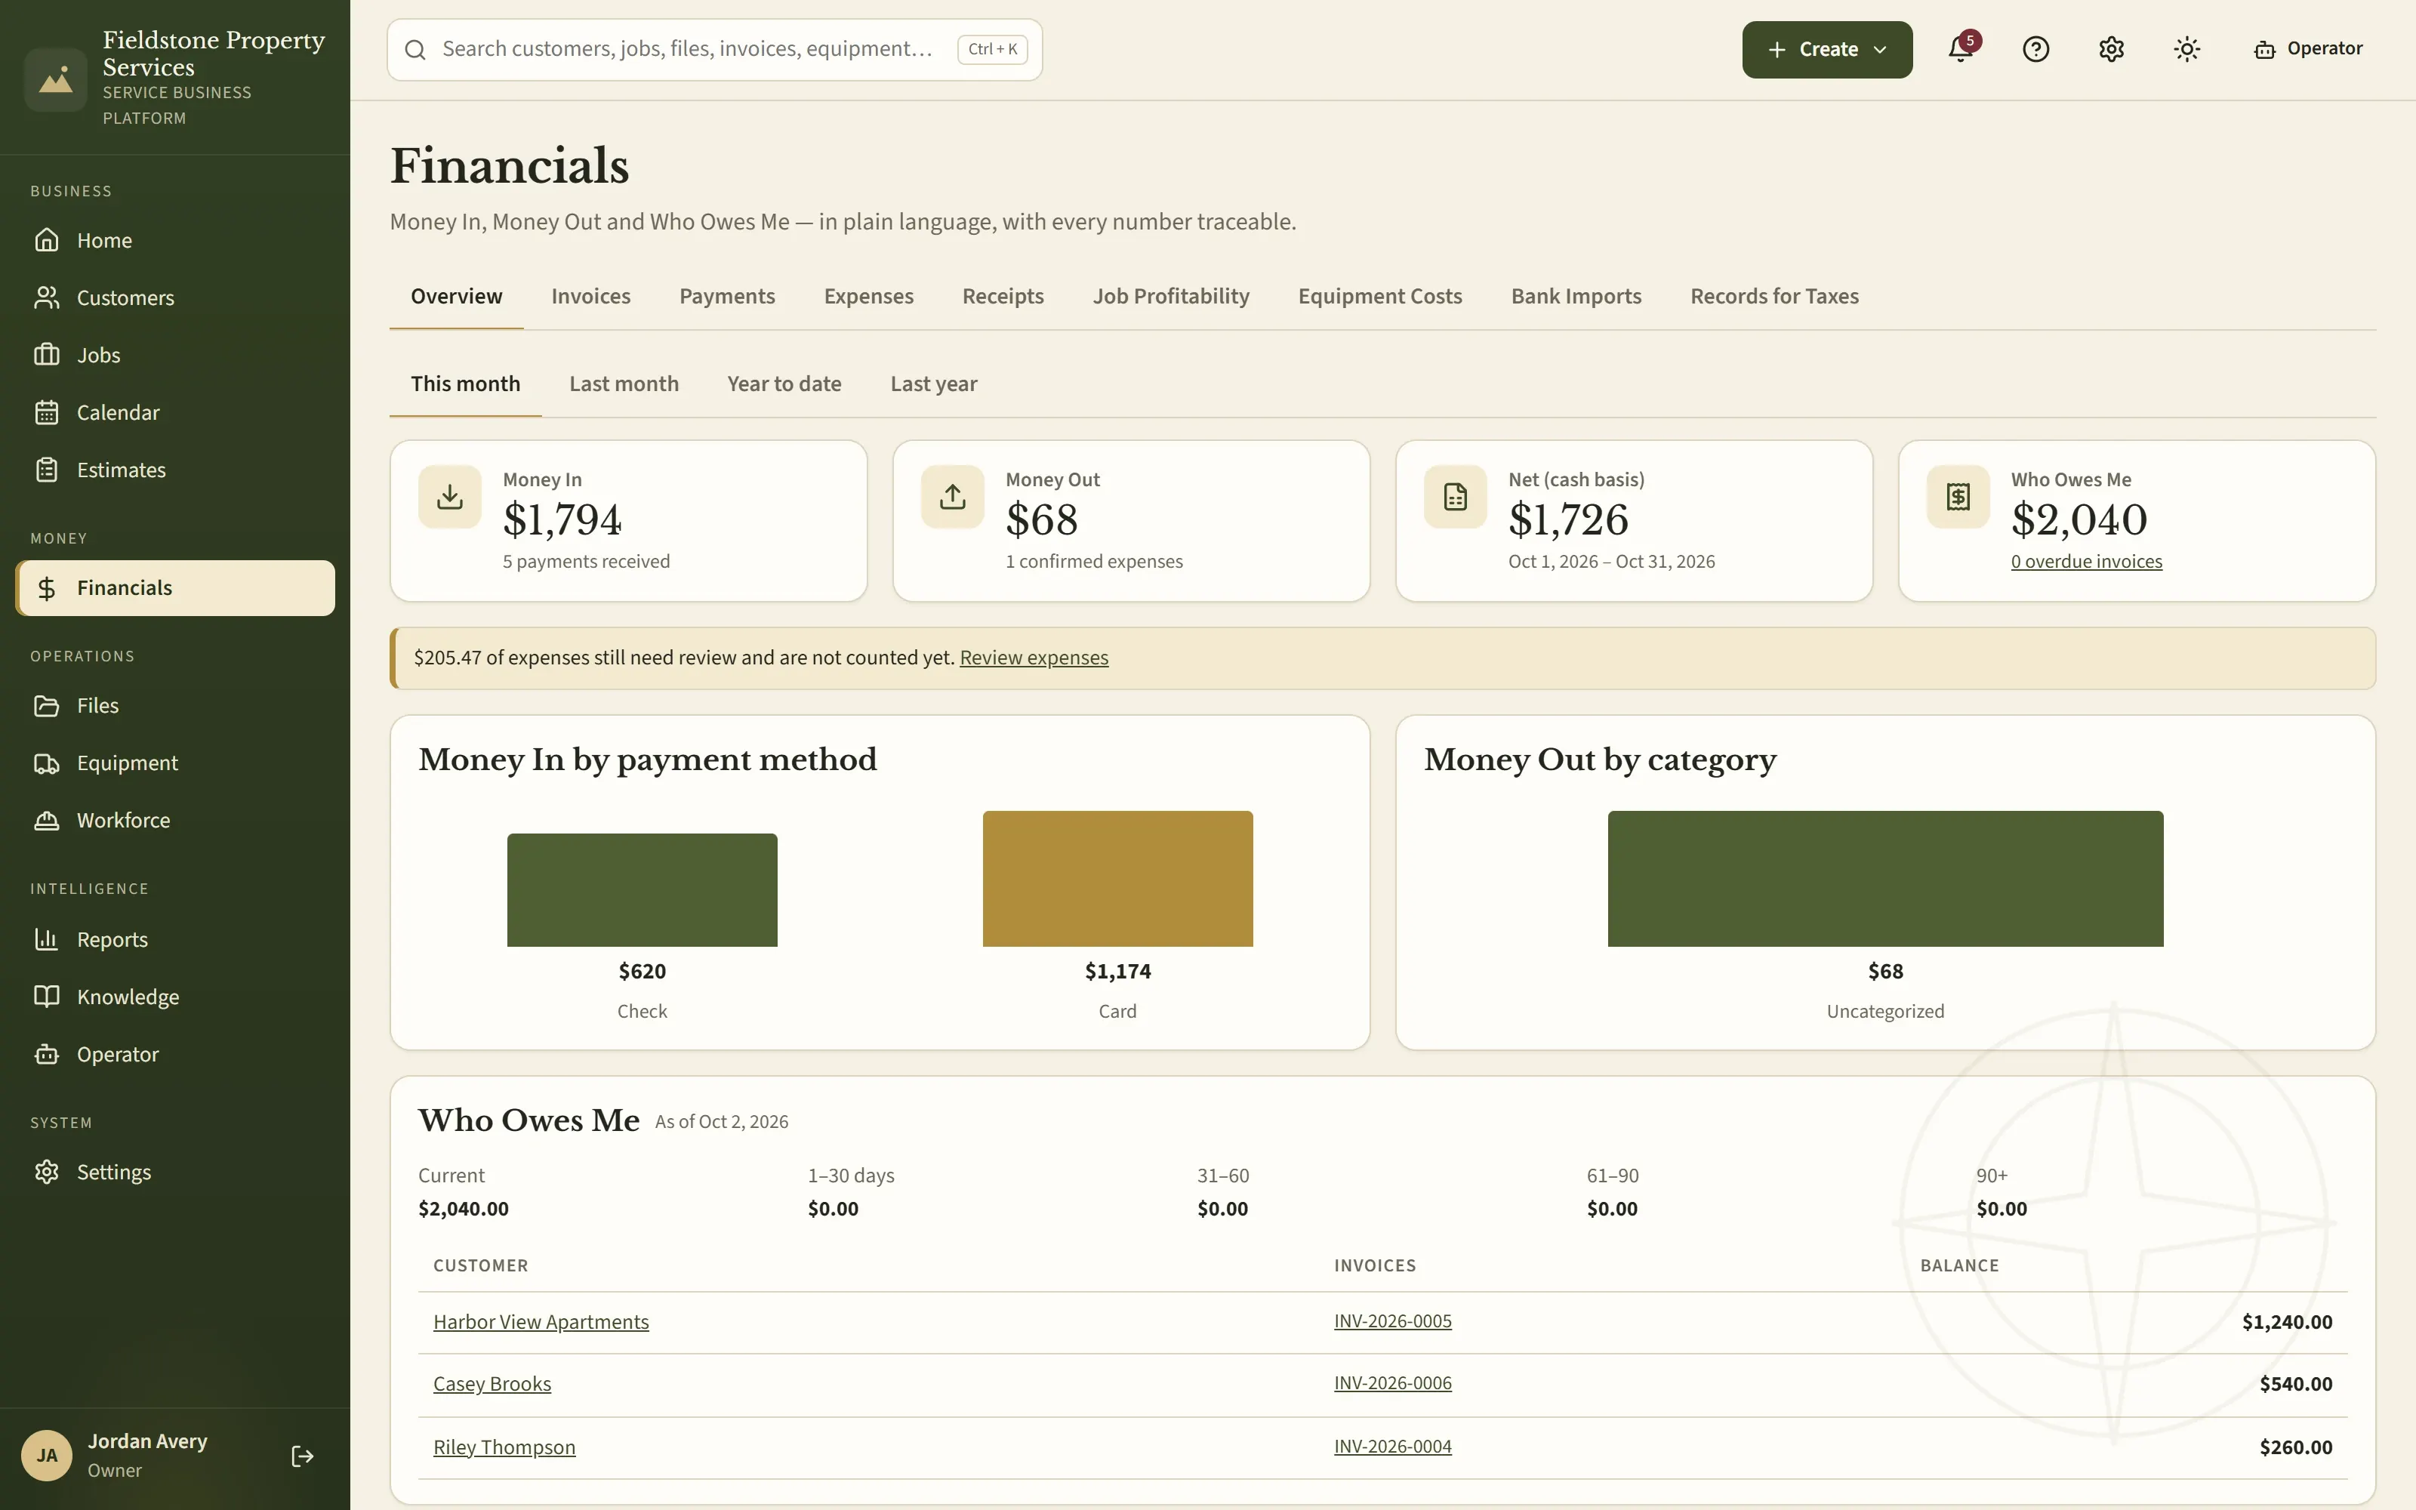The width and height of the screenshot is (2416, 1510).
Task: Open Riley Thompson customer link
Action: [x=504, y=1447]
